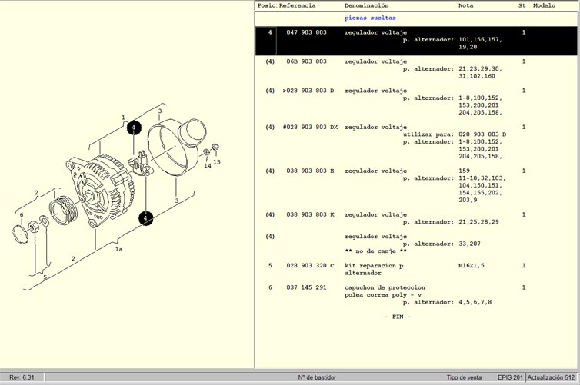Click the St column header
The height and width of the screenshot is (385, 580).
point(522,5)
